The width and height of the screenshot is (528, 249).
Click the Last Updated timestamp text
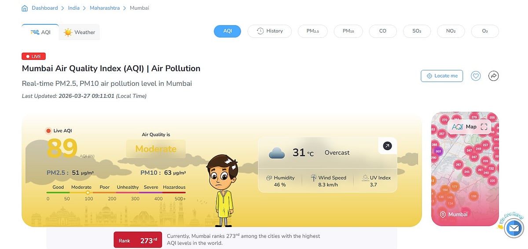point(84,96)
